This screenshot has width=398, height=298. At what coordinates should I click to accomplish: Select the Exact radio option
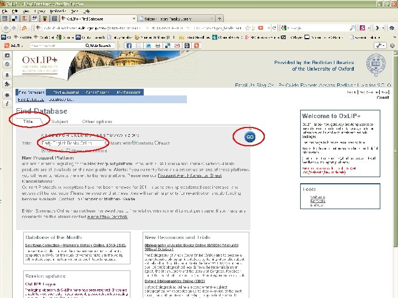click(x=157, y=143)
